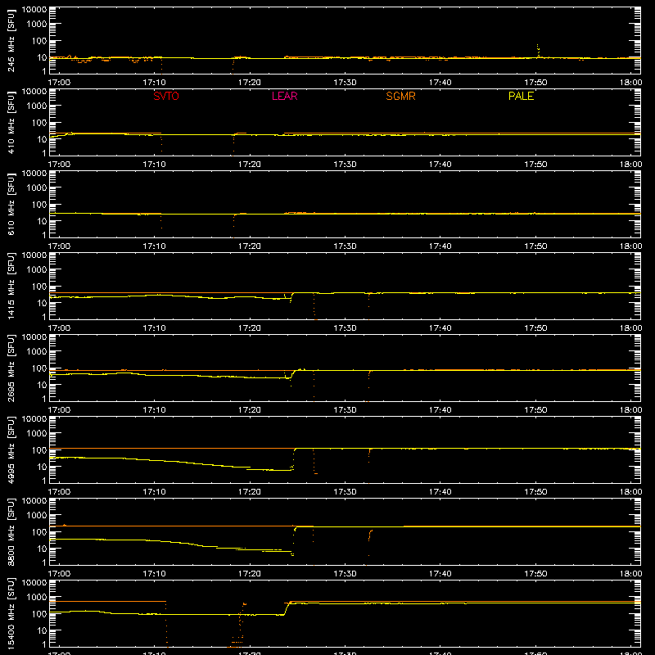Image resolution: width=655 pixels, height=655 pixels.
Task: Click the 17:50 label under the 245 MHz plot
Action: click(x=535, y=83)
